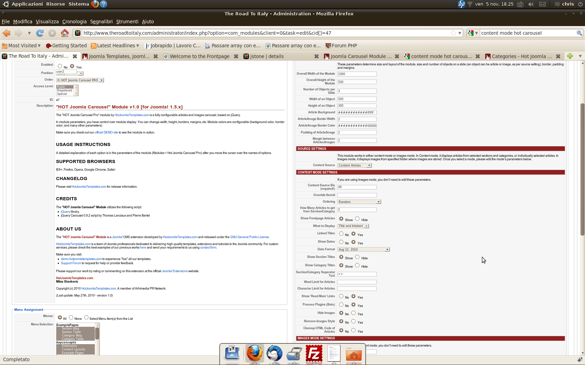Open the document thumbnail in the dock
The height and width of the screenshot is (365, 585).
(334, 353)
